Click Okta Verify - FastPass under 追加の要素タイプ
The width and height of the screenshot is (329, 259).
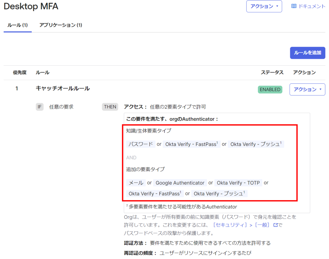coord(155,194)
